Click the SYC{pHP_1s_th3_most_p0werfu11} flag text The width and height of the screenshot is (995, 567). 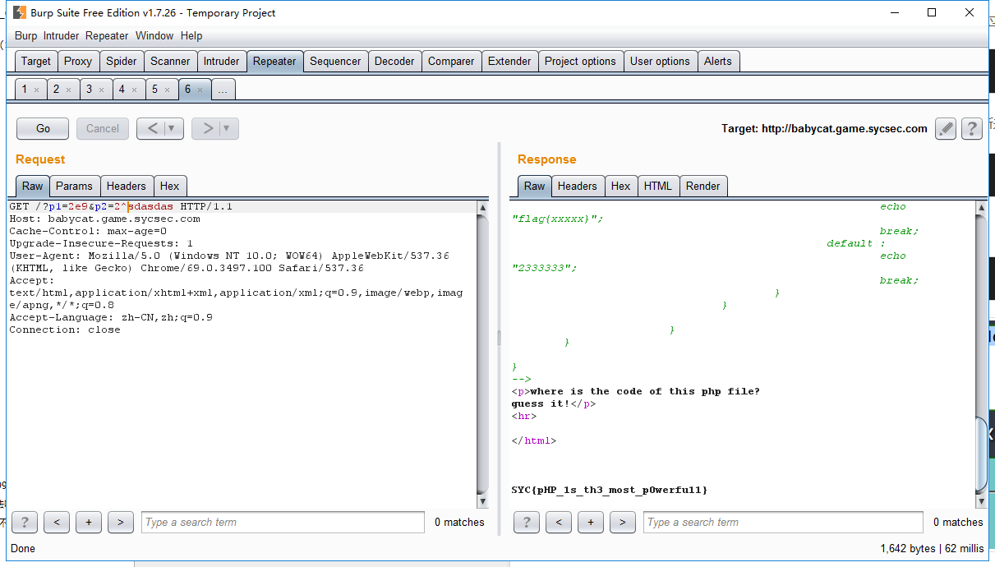609,490
